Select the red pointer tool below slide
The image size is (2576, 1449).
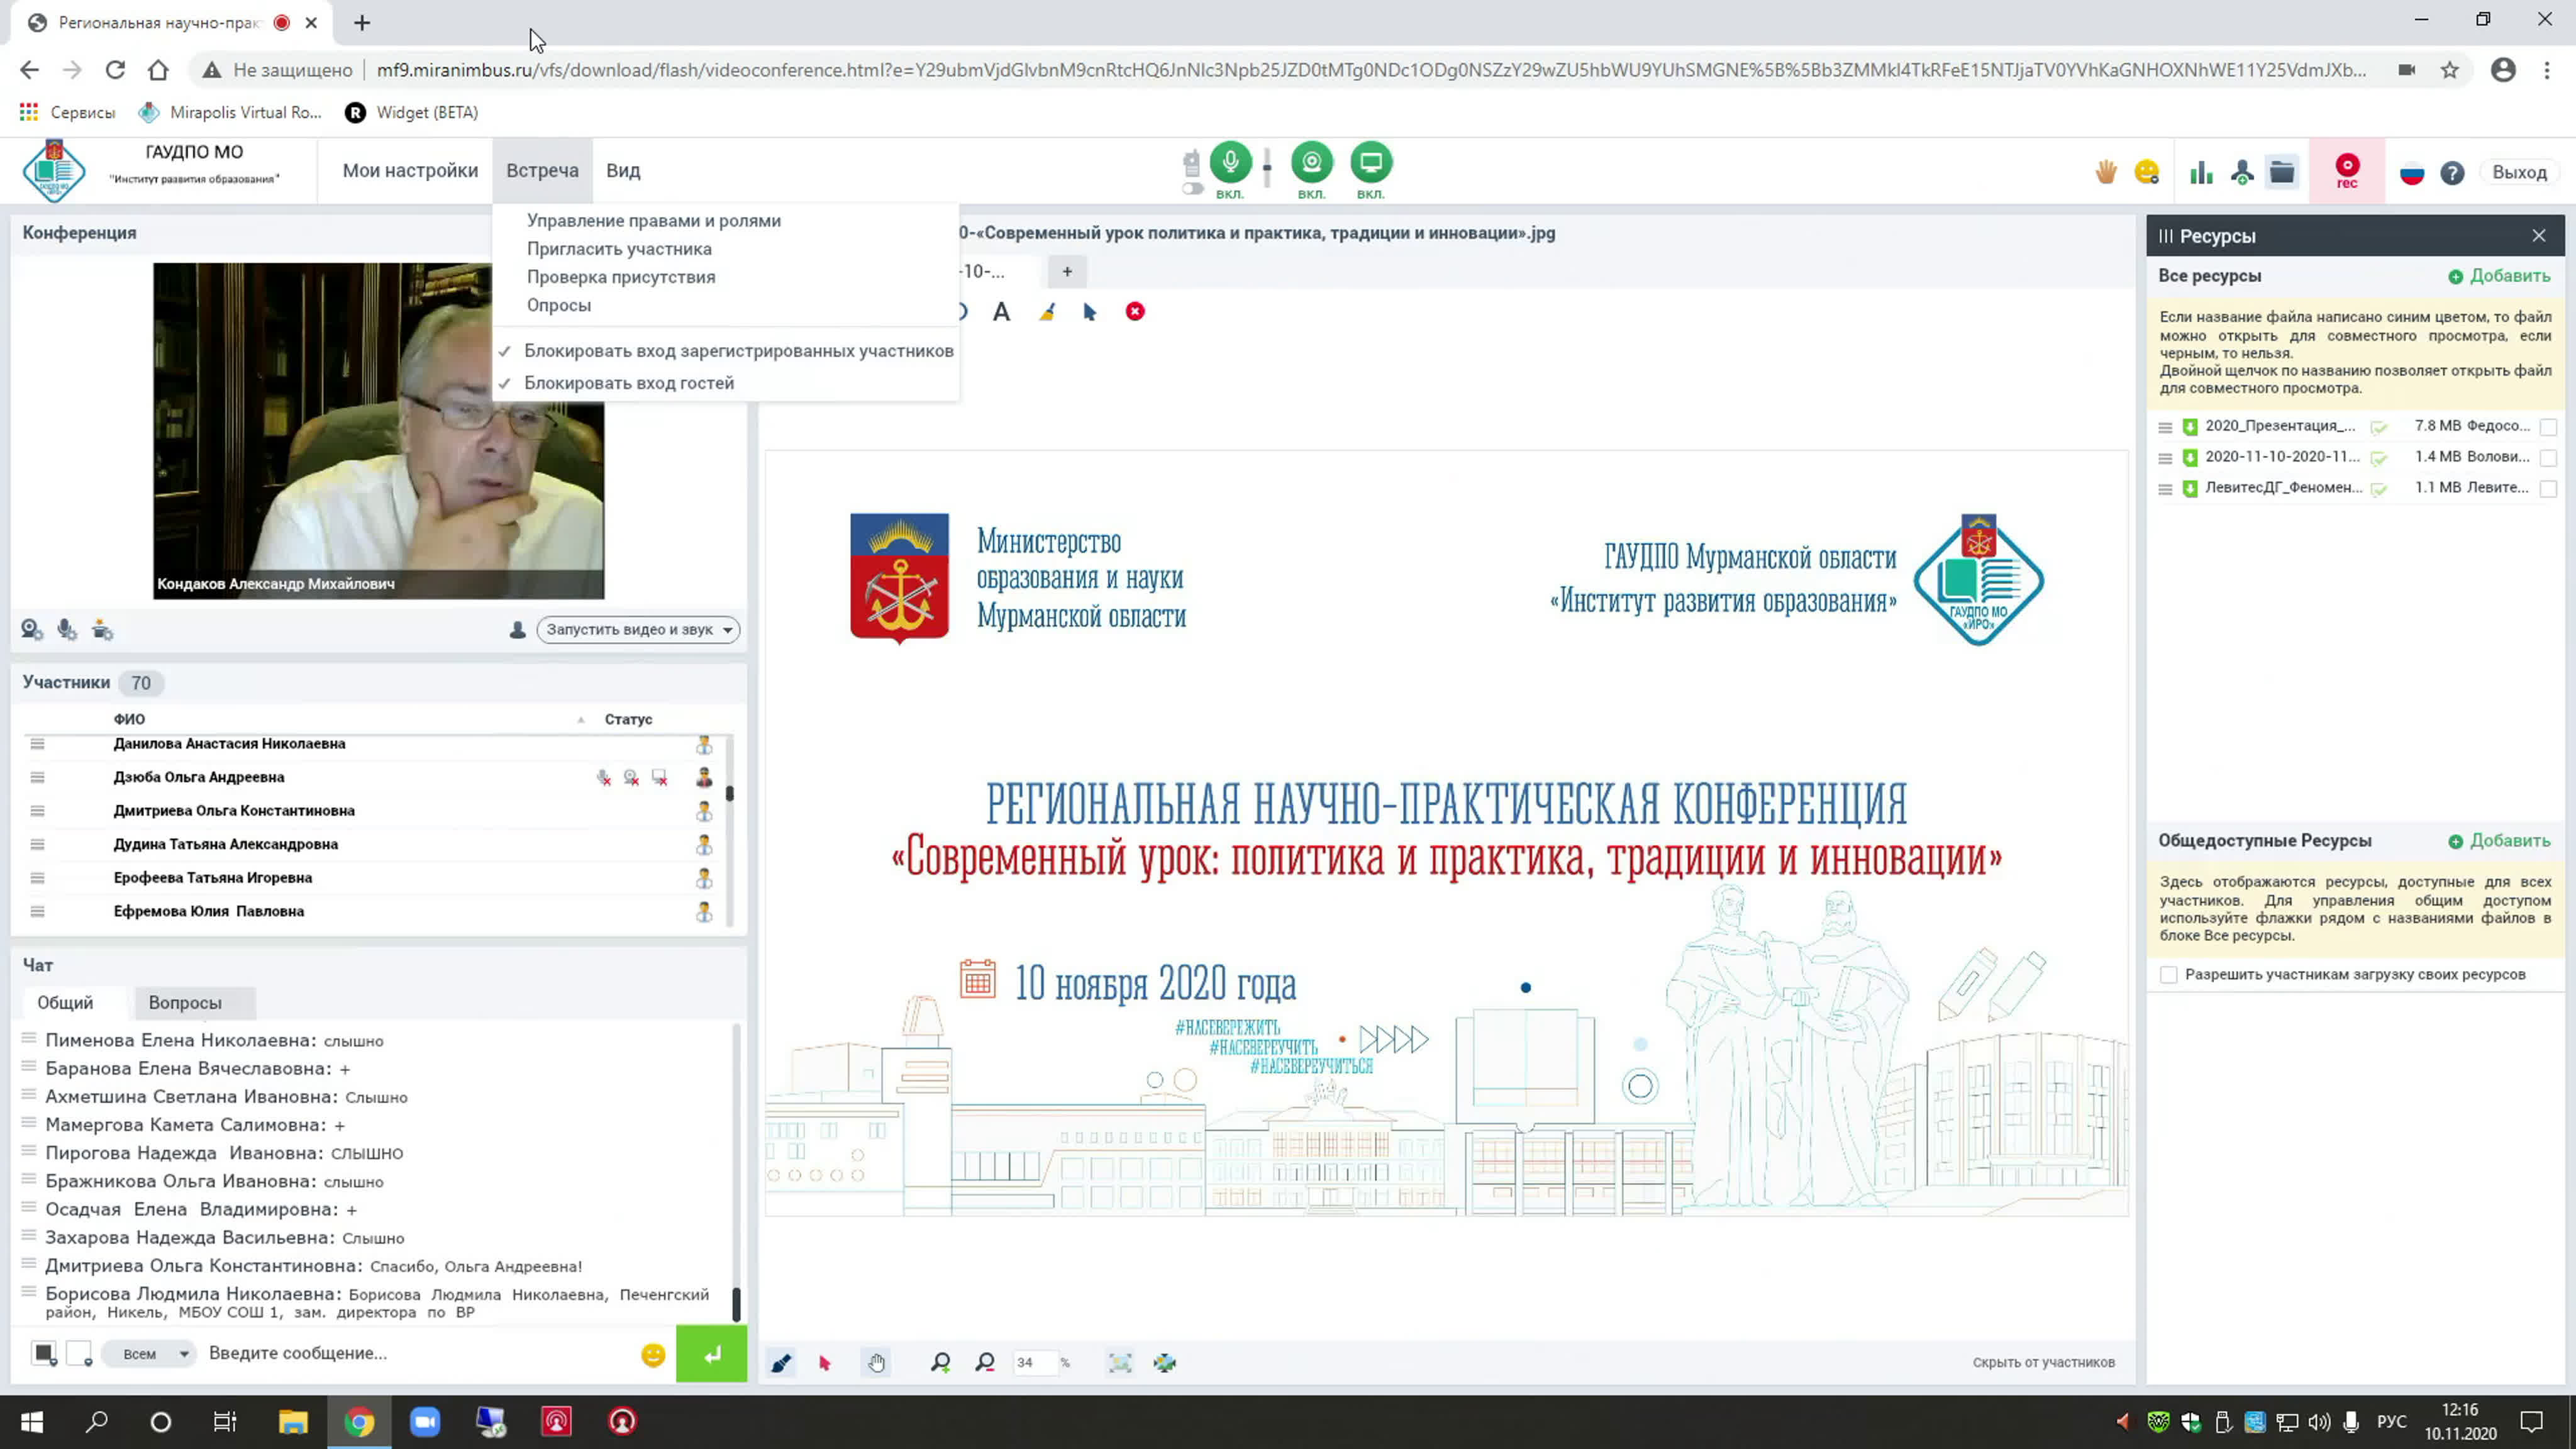pyautogui.click(x=825, y=1362)
